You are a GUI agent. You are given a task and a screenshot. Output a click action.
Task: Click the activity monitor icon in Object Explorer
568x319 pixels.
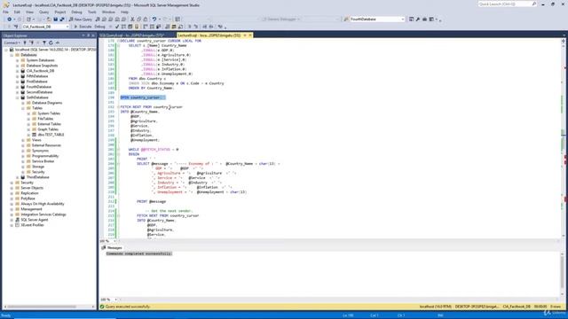point(57,43)
